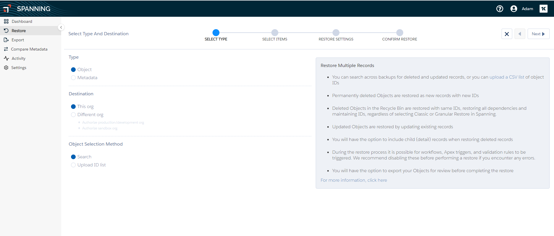The image size is (554, 236).
Task: Click the Dashboard grid icon
Action: 6,21
